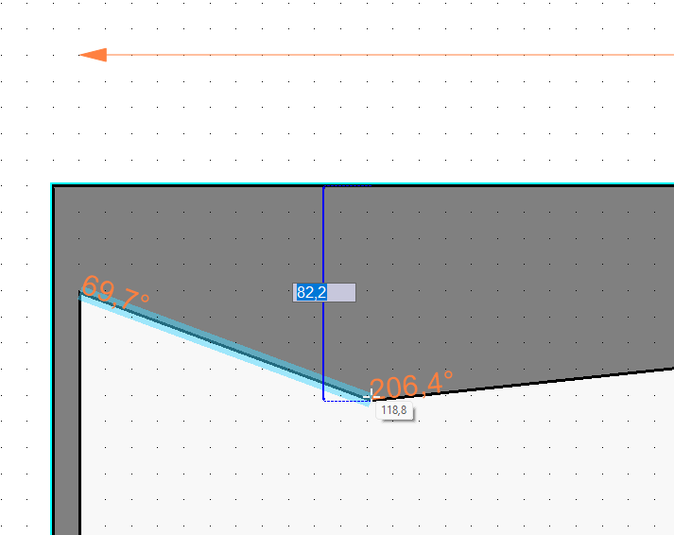Select the 206.4° angle label
This screenshot has width=674, height=535.
[x=411, y=385]
